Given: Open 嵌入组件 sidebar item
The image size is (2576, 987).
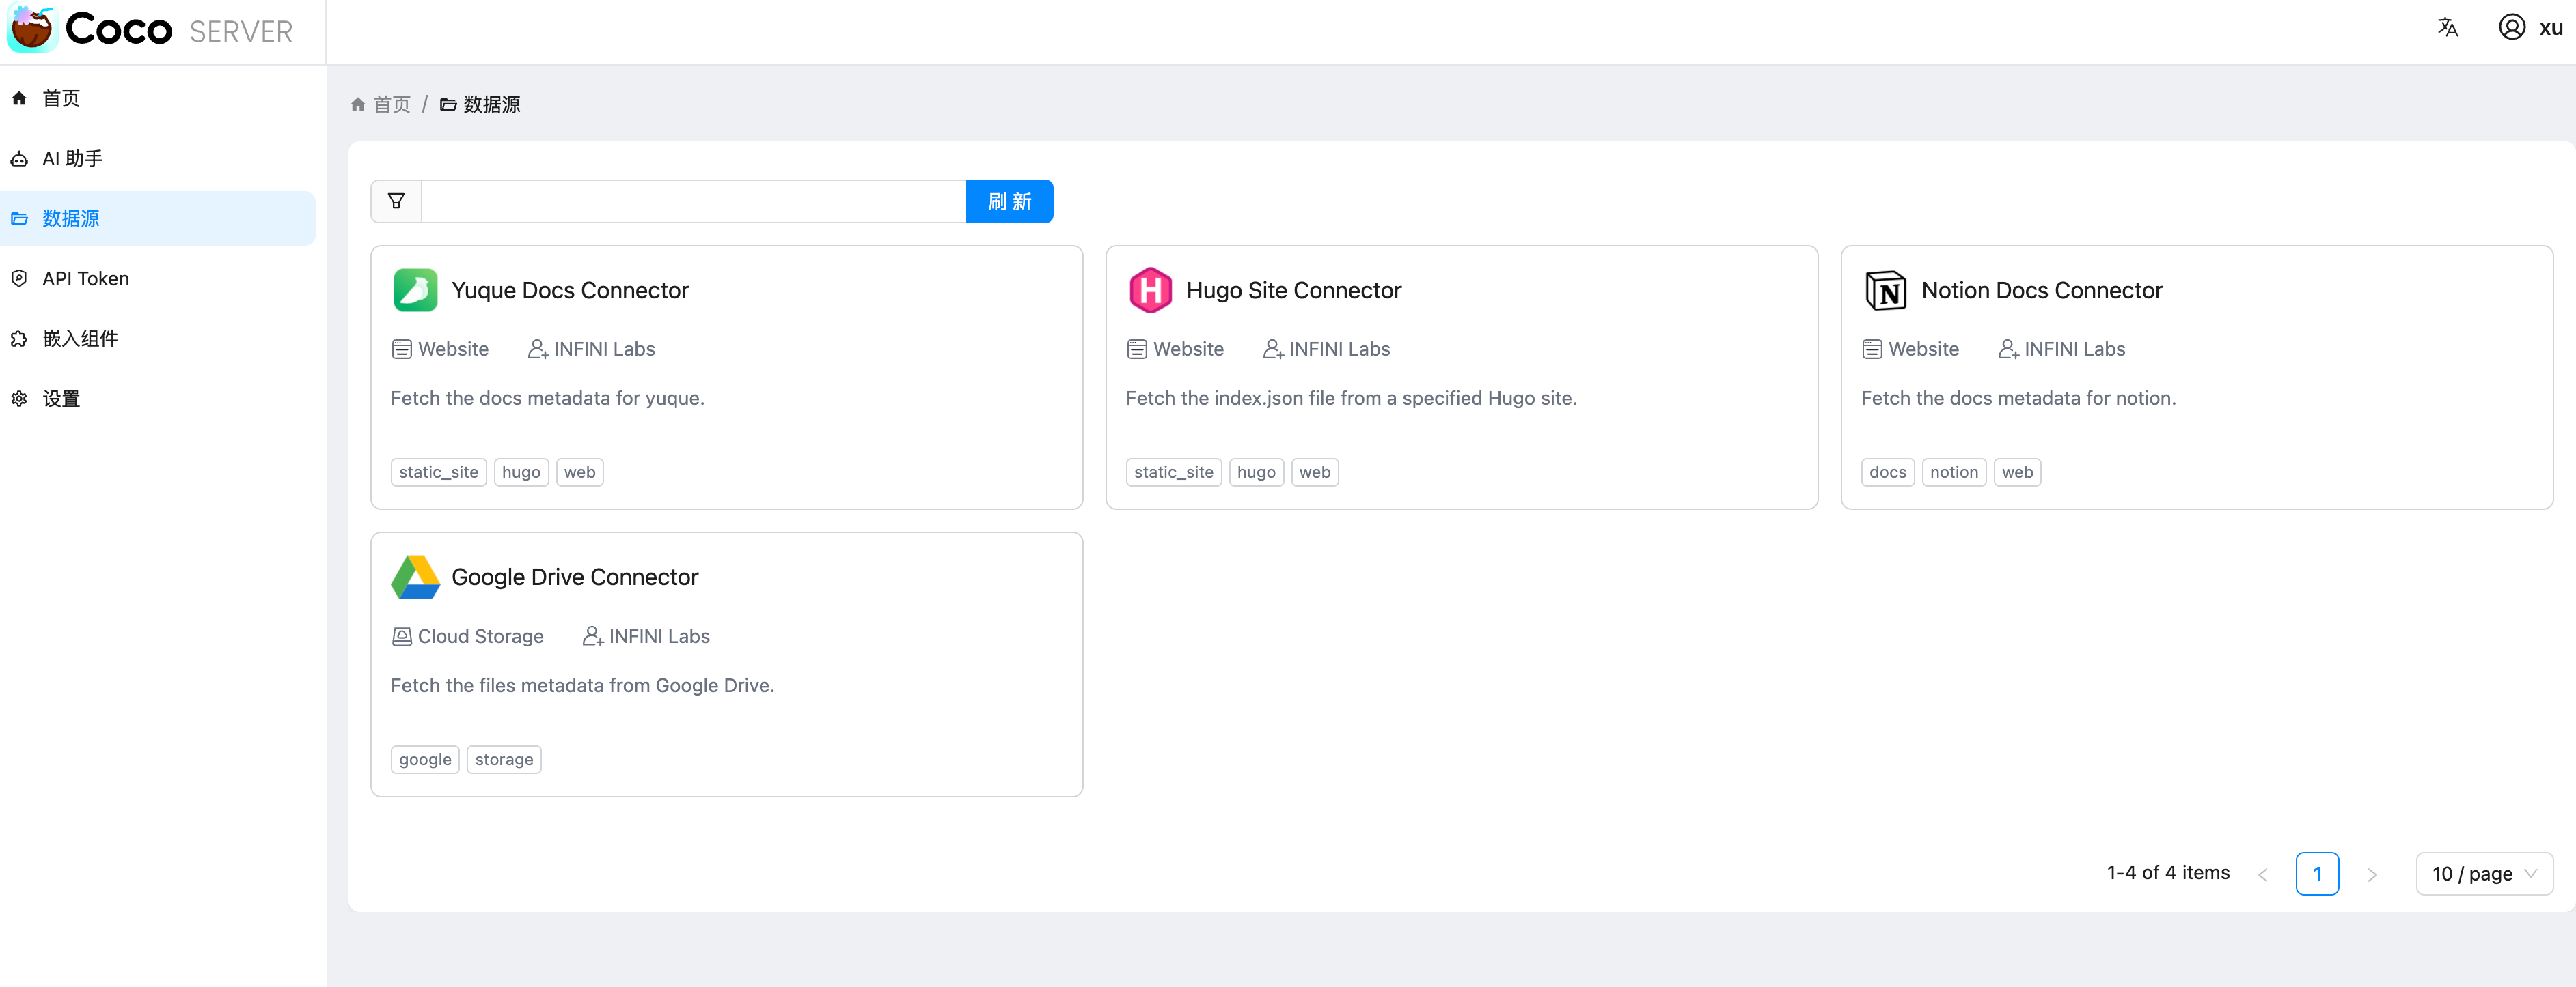Looking at the screenshot, I should click(80, 339).
